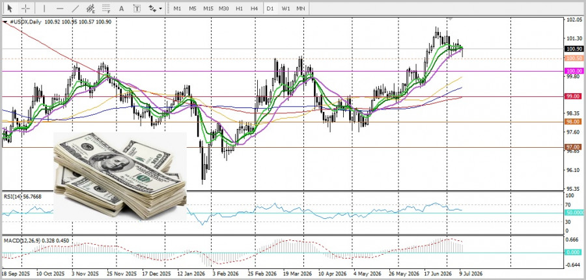Select the trendline drawing tool
586x280 pixels.
click(75, 8)
